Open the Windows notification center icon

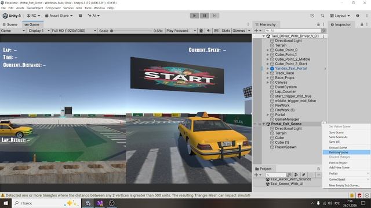[x=363, y=203]
